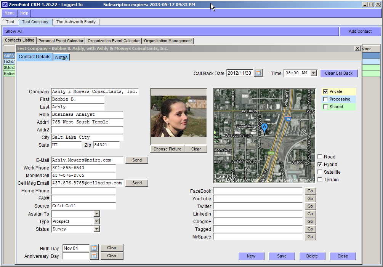Check the Terrain map view option
The width and height of the screenshot is (383, 267).
click(320, 179)
